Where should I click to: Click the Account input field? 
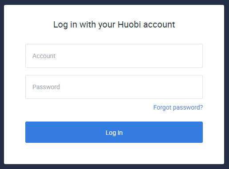pos(114,56)
